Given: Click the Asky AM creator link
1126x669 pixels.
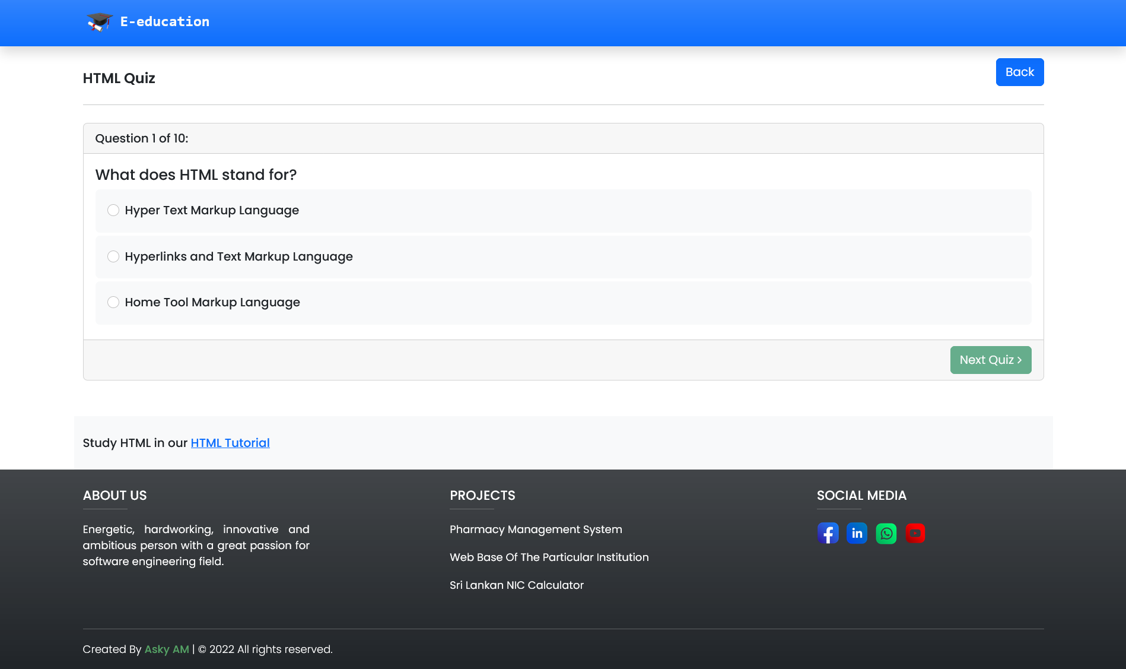Looking at the screenshot, I should (166, 649).
